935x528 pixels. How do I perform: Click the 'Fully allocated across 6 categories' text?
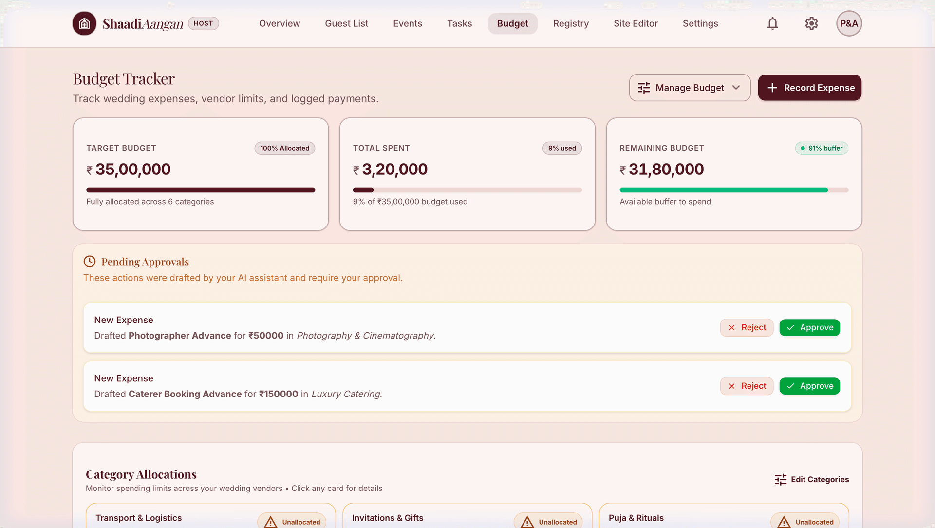(x=150, y=202)
